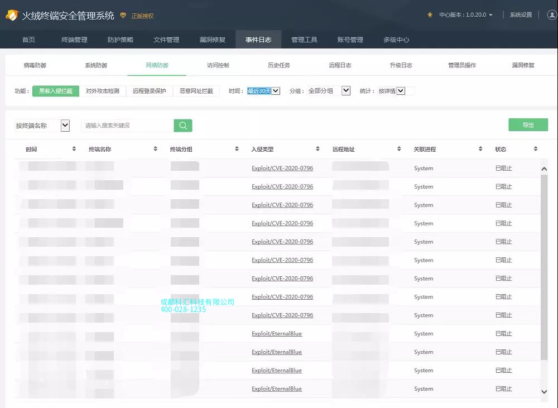Image resolution: width=558 pixels, height=408 pixels.
Task: Open the 漏洞修复 main navigation menu
Action: pos(212,40)
